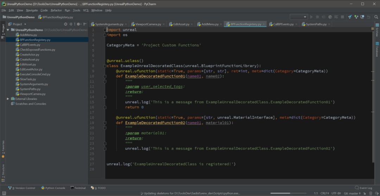380x196 pixels.
Task: Open the Git: master branch menu
Action: tap(352, 194)
